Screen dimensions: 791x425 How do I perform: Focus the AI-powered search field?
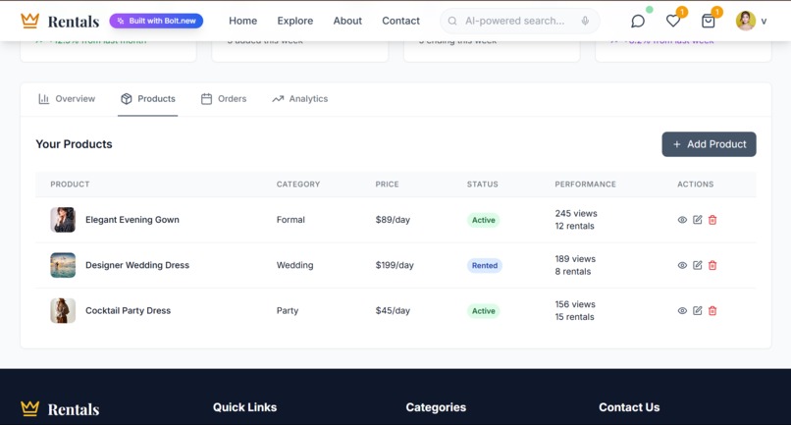click(519, 21)
